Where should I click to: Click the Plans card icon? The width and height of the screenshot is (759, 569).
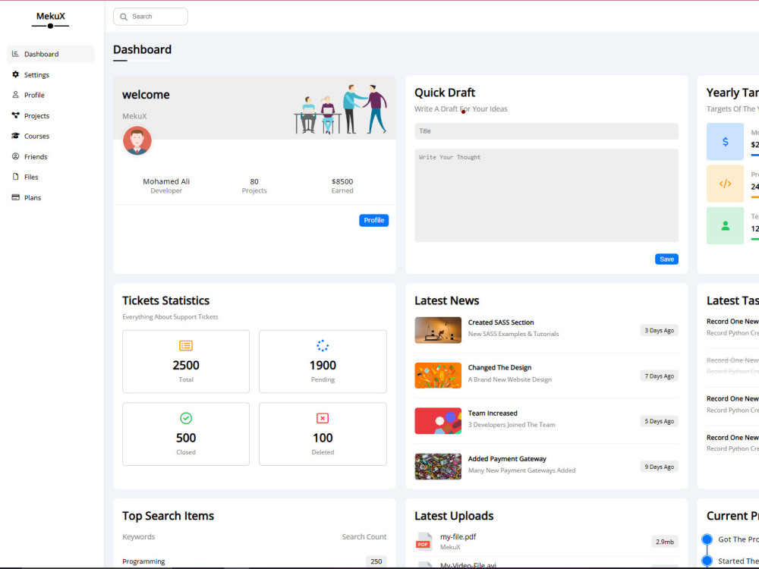15,197
